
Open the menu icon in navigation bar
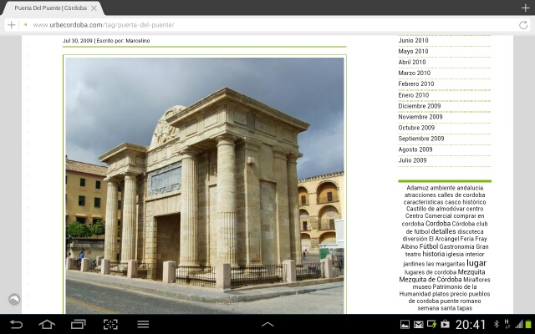143,324
